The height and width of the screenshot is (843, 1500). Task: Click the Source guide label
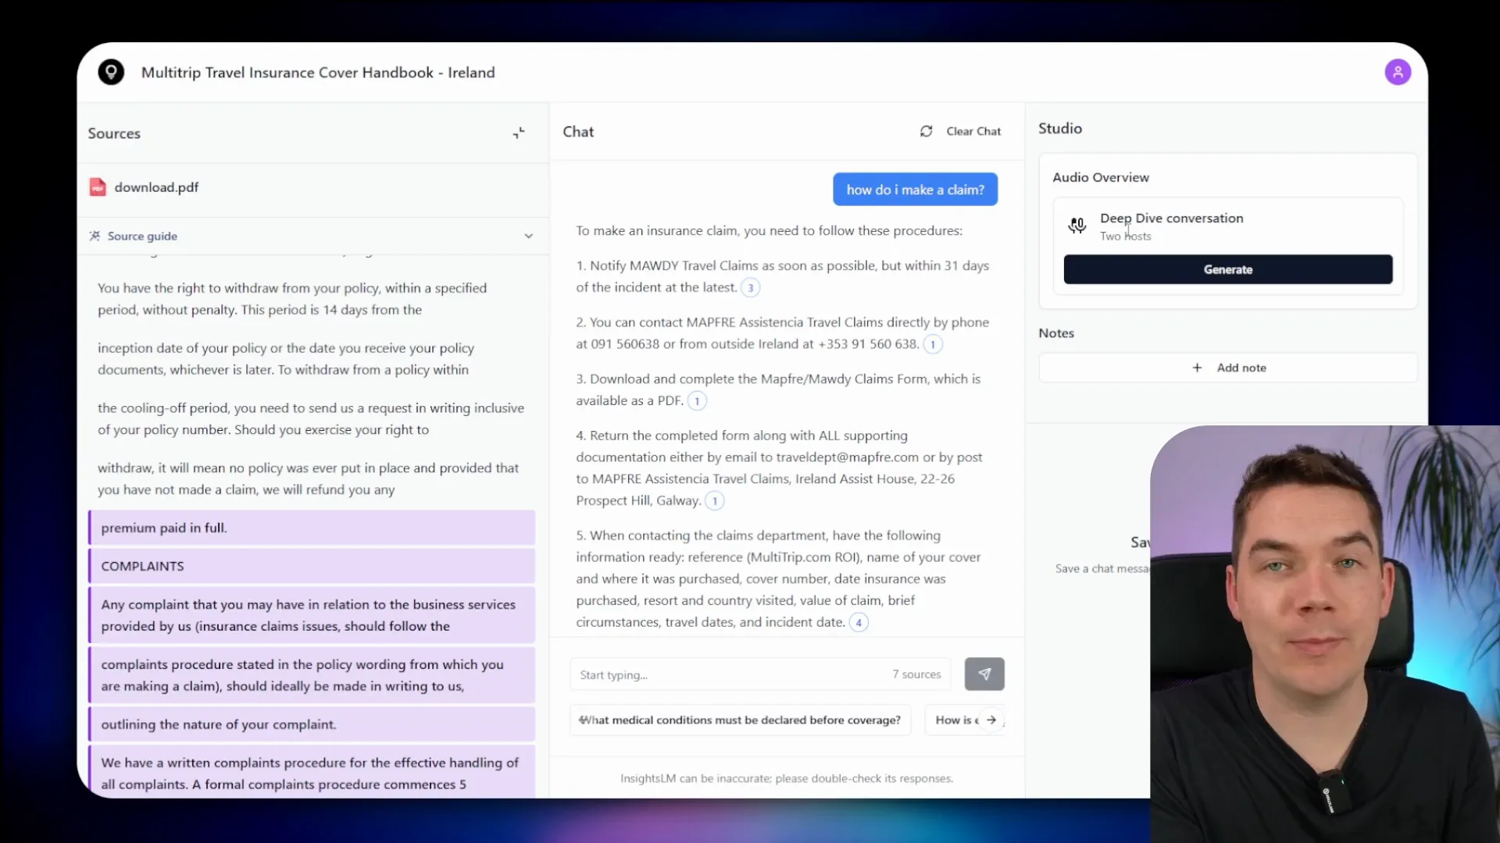142,236
